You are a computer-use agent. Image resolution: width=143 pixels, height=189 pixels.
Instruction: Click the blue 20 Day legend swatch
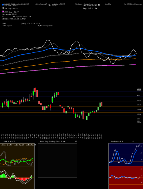pos(3,5)
